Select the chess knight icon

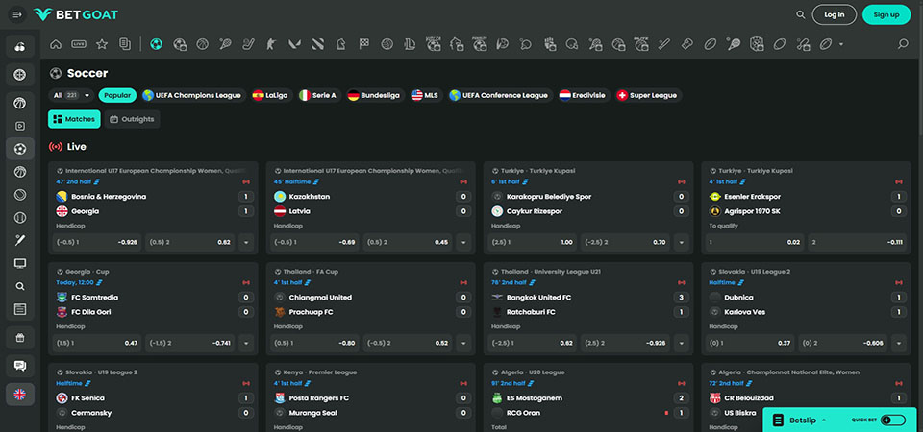pos(340,44)
